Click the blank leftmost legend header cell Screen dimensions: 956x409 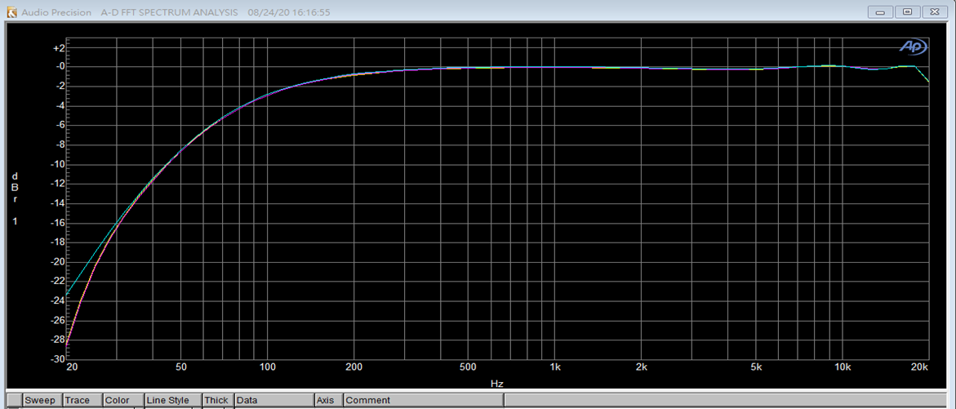[x=14, y=401]
